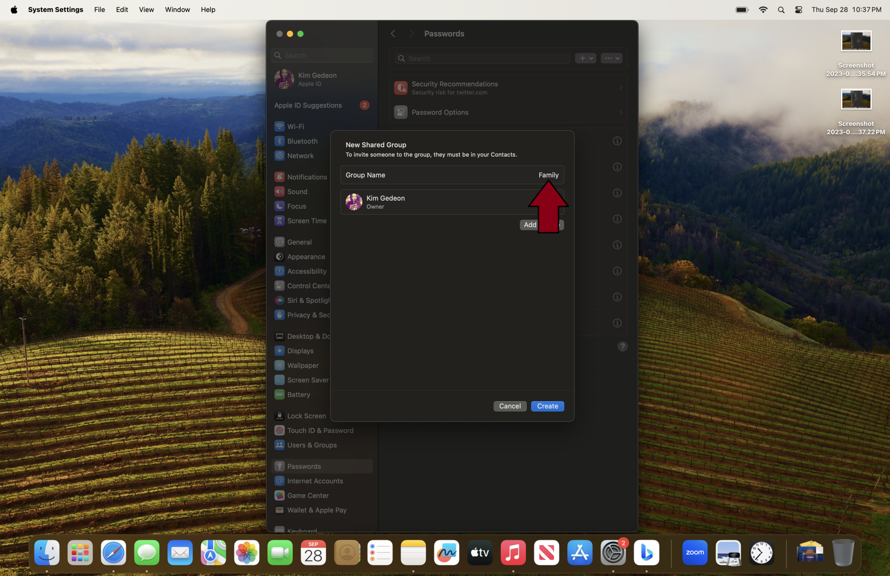Click the back navigation chevron in Passwords

(393, 33)
